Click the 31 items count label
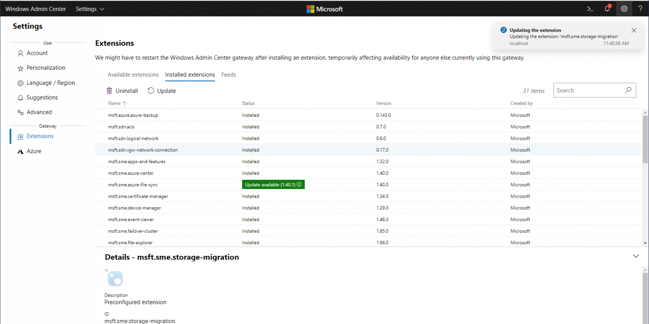This screenshot has width=649, height=324. 533,91
